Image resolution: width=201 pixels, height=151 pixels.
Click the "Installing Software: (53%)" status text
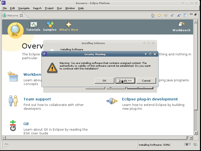tap(155, 145)
